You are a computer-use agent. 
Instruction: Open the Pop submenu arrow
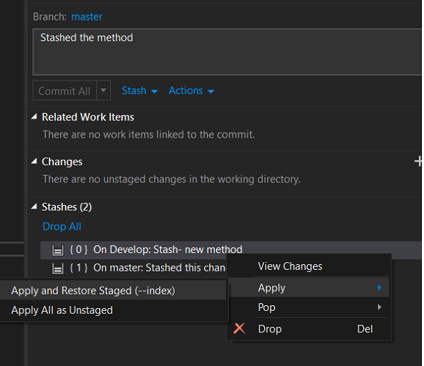pyautogui.click(x=379, y=307)
